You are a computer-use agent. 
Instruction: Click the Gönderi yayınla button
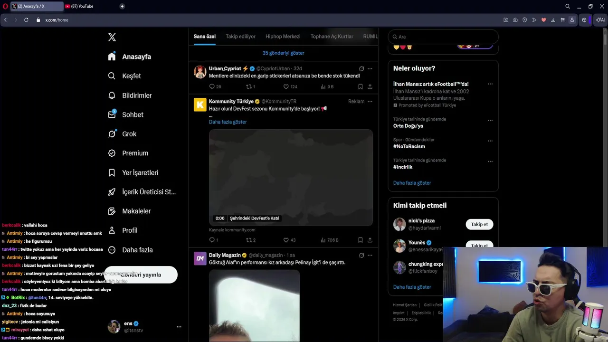(141, 275)
